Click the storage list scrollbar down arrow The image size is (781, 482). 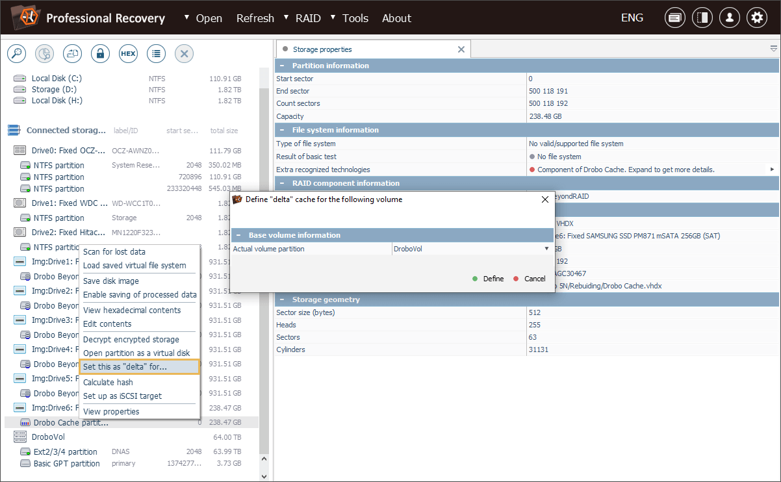264,476
